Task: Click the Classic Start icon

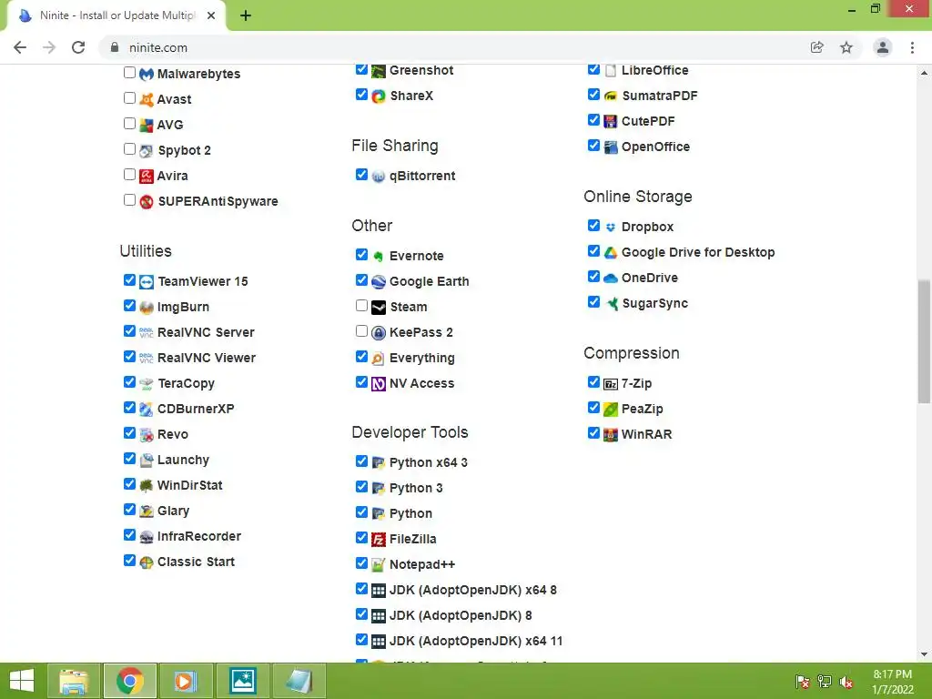Action: click(x=147, y=562)
